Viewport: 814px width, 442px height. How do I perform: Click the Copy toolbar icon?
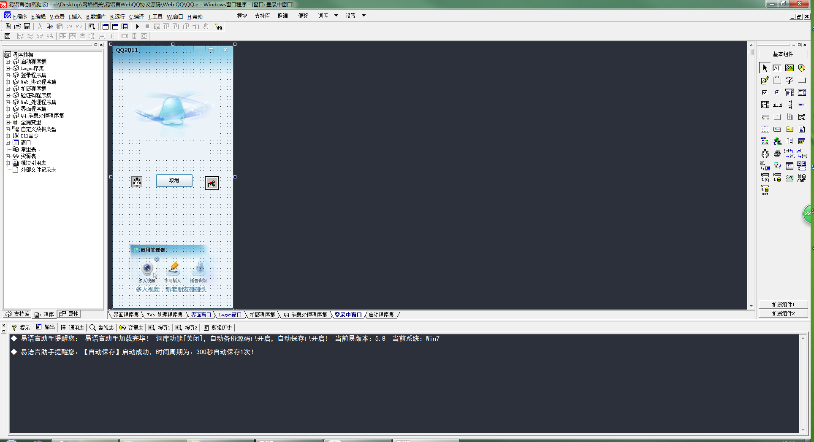50,26
